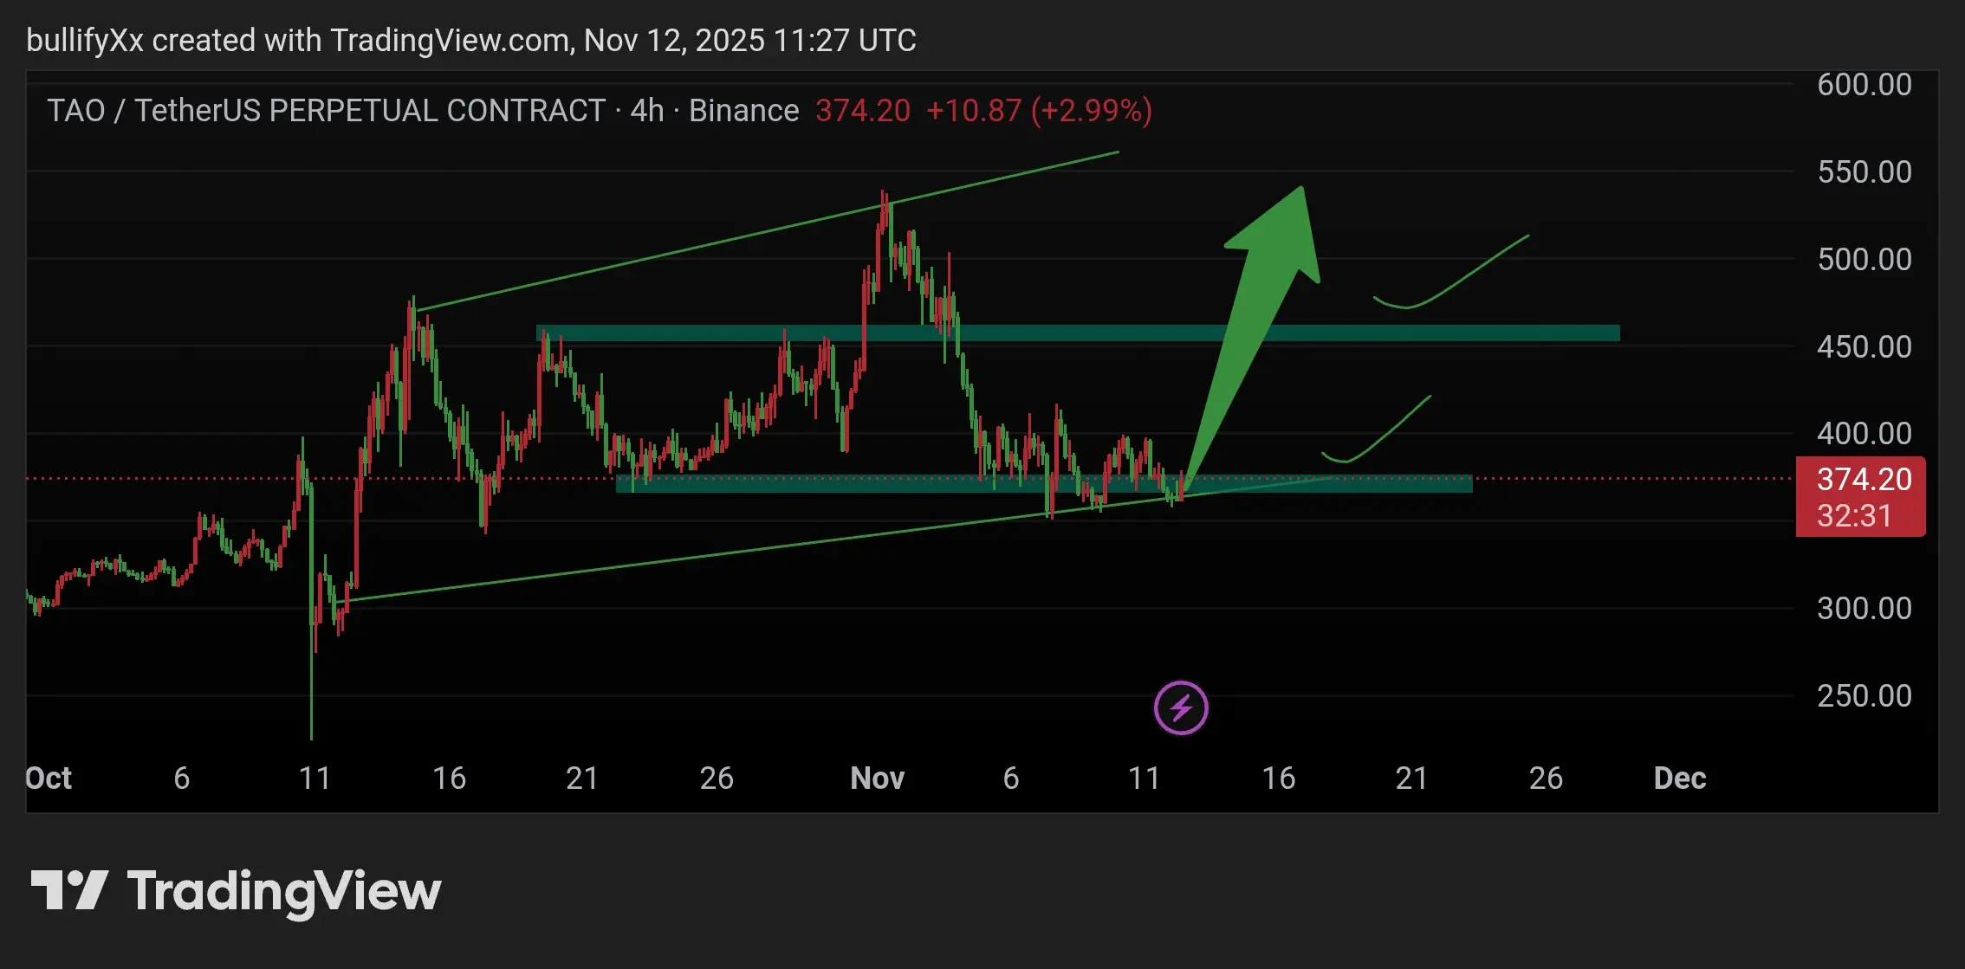1965x969 pixels.
Task: Click the +10.87 (+2.99%) change value
Action: pos(1039,111)
